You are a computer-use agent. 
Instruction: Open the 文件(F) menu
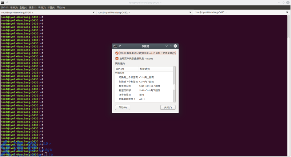click(x=4, y=7)
